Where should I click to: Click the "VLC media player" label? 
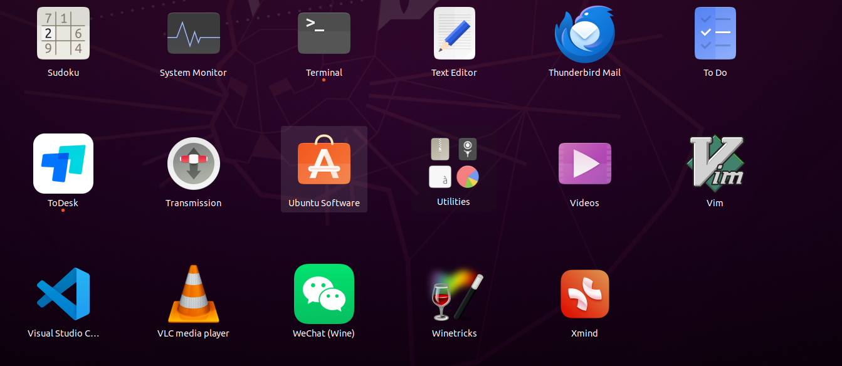(x=193, y=333)
